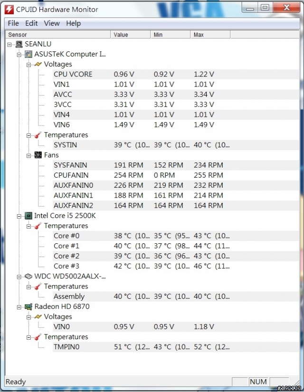304x392 pixels.
Task: Open the Help menu
Action: pos(73,23)
